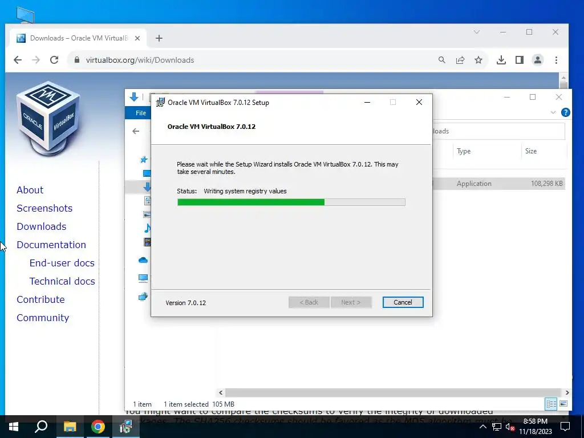The image size is (584, 438).
Task: Click the '108,298 KB' size value
Action: [546, 184]
